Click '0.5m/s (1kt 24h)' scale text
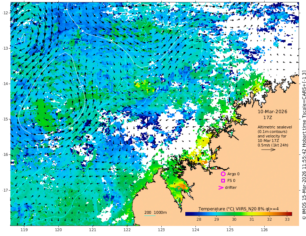Viewport: 306px width, 236px height. [273, 145]
